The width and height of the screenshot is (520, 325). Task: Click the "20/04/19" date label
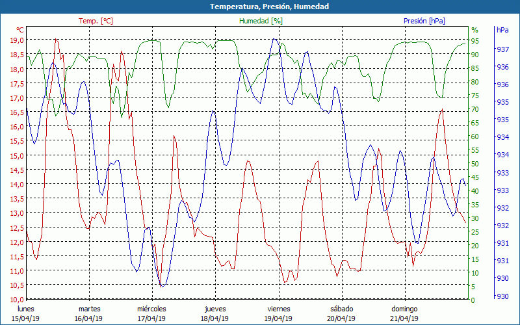point(341,318)
